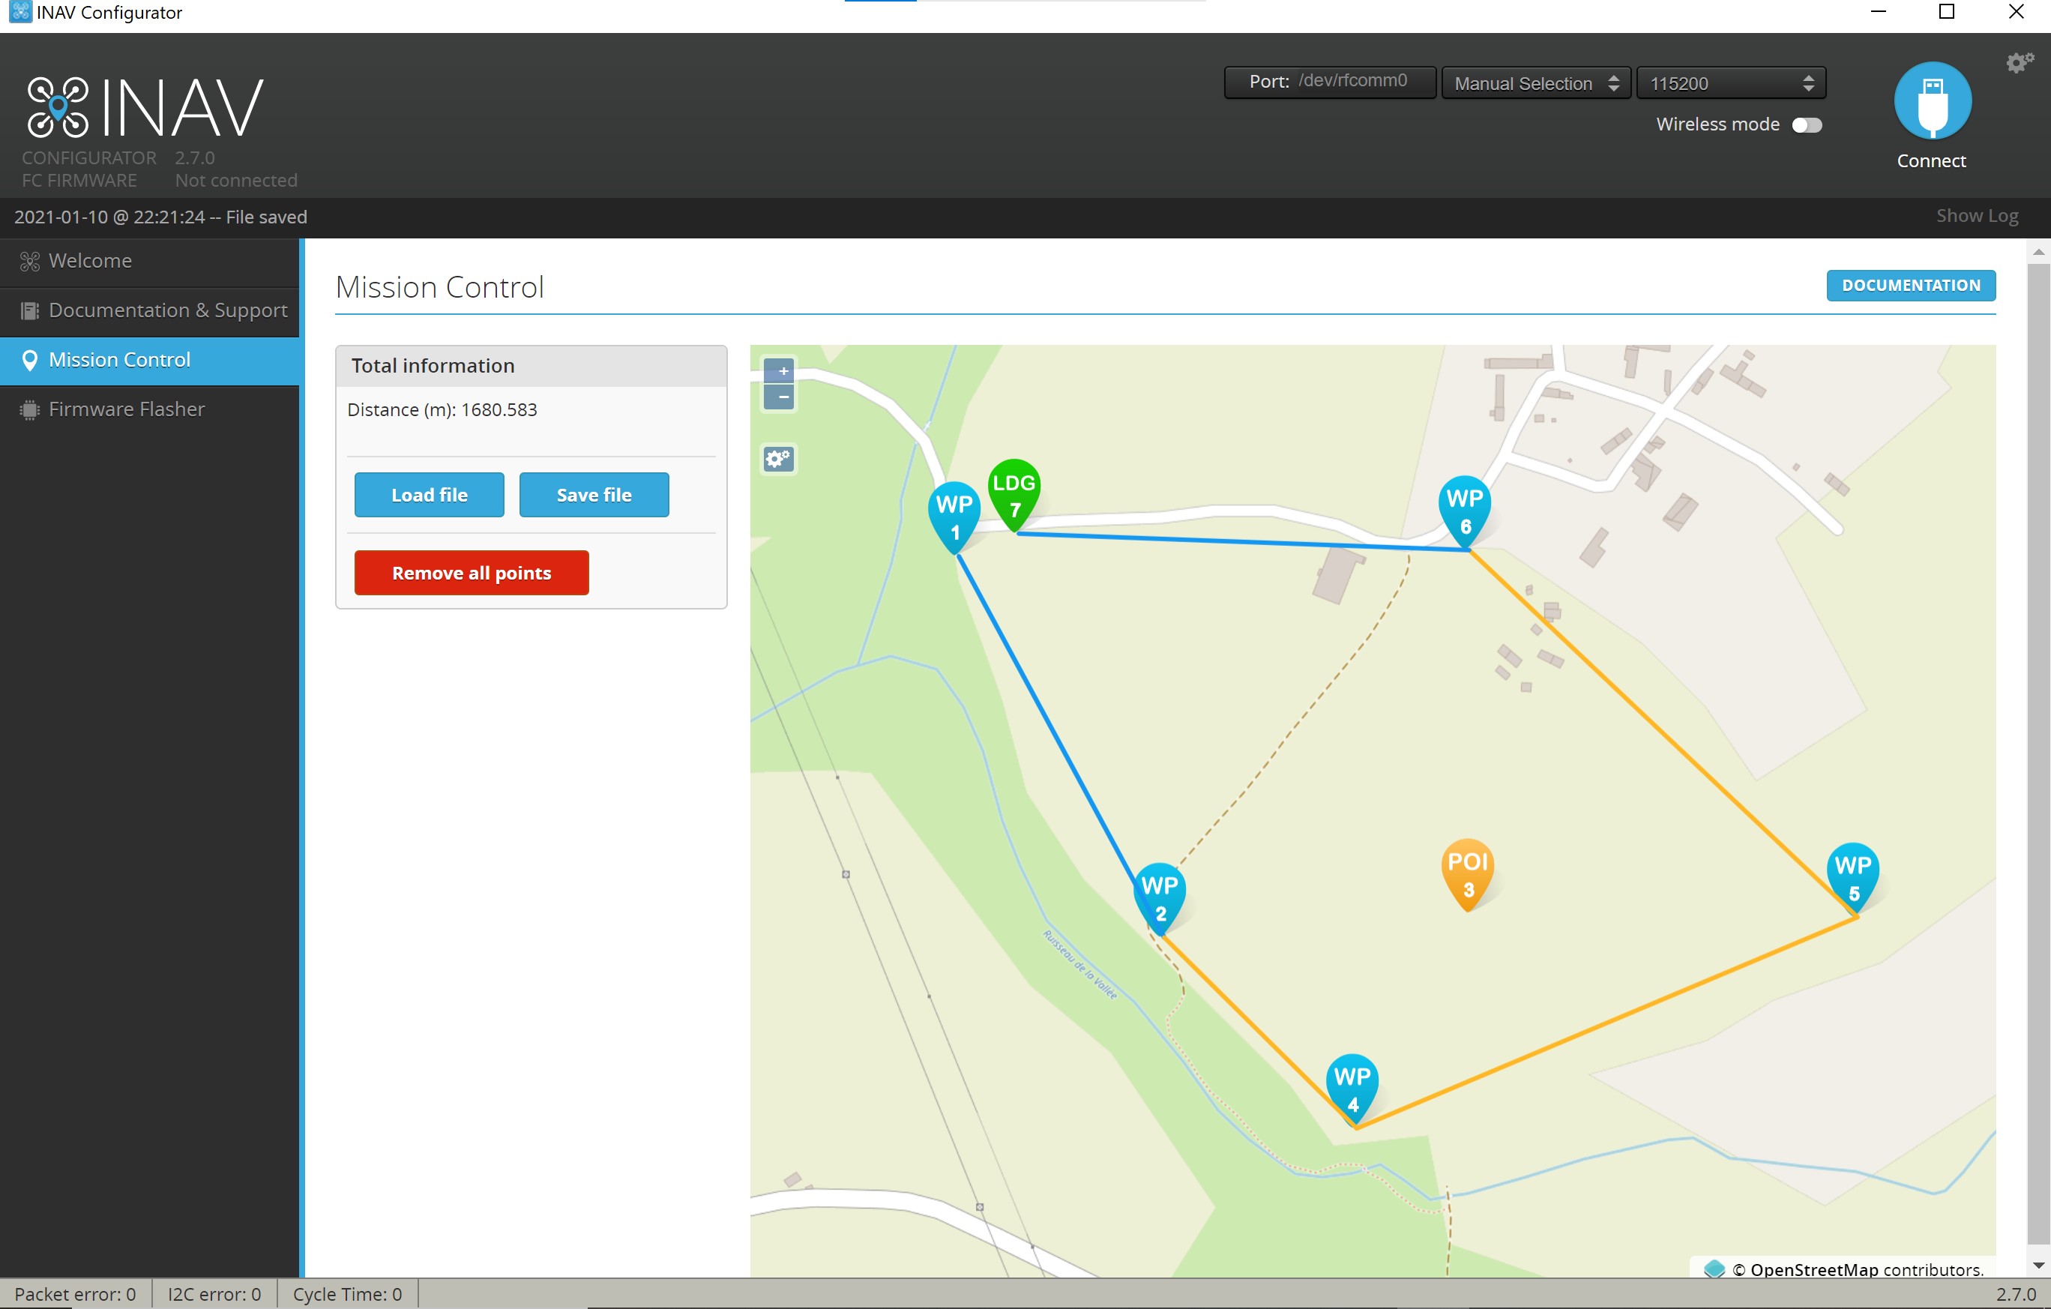Click the Connect USB plug icon
This screenshot has height=1309, width=2051.
point(1931,100)
